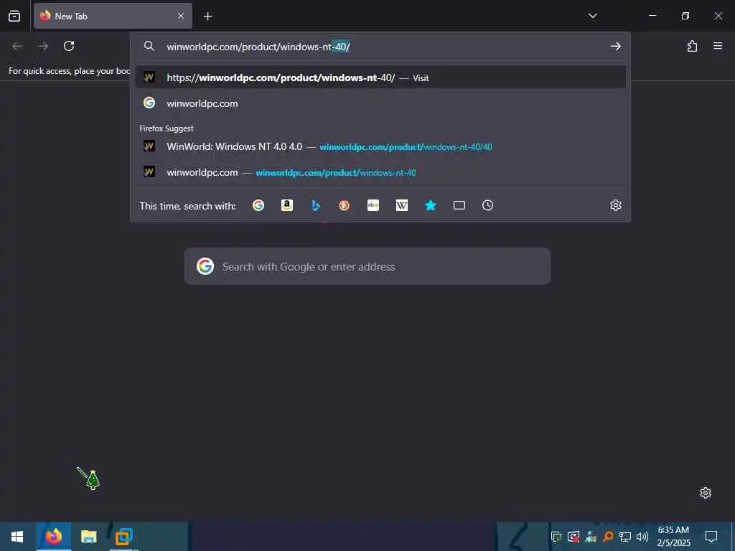Go back with the back arrow

tap(17, 46)
